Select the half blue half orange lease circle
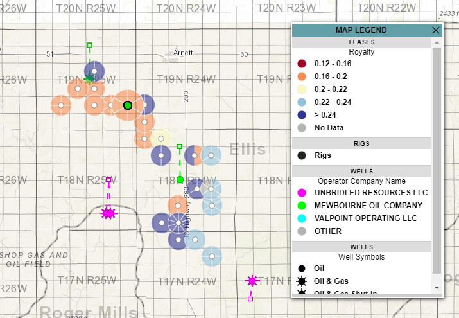This screenshot has height=318, width=459. [195, 155]
